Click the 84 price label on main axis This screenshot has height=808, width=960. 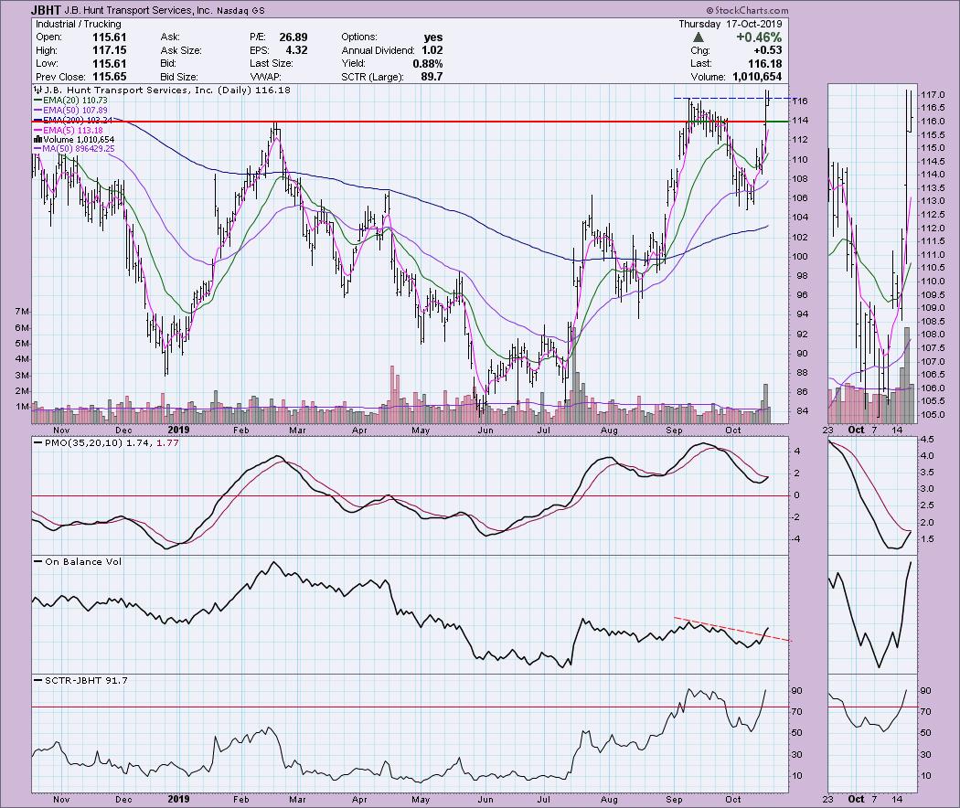tap(801, 410)
